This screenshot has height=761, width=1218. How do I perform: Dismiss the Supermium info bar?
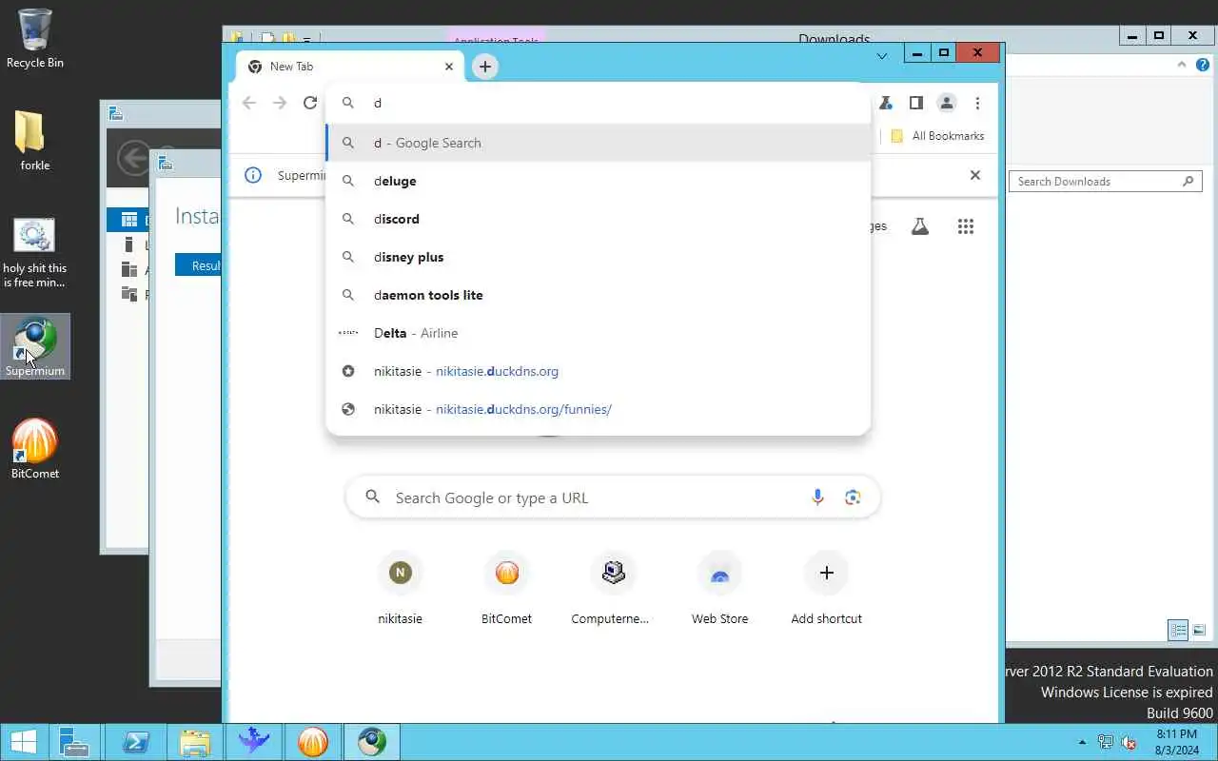(974, 175)
